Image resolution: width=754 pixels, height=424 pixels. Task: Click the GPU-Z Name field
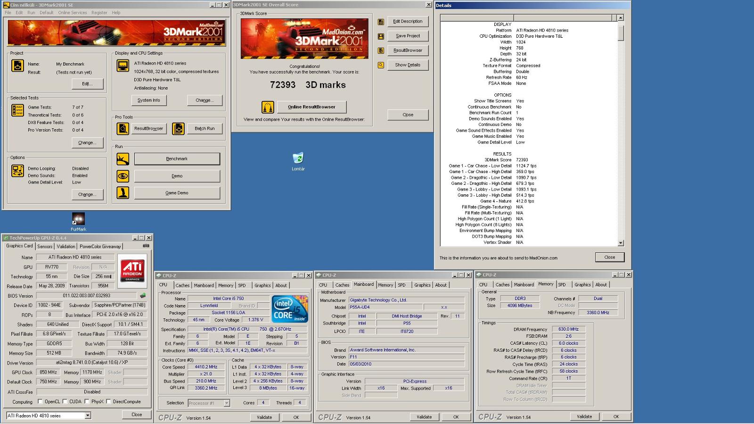coord(75,257)
